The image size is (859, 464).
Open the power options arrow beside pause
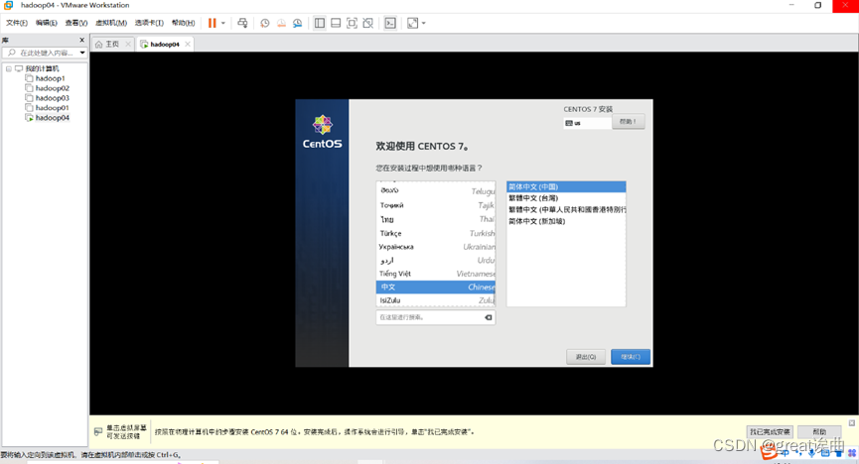pos(223,23)
